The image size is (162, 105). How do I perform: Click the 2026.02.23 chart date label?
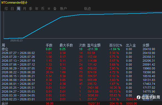tap(16, 41)
